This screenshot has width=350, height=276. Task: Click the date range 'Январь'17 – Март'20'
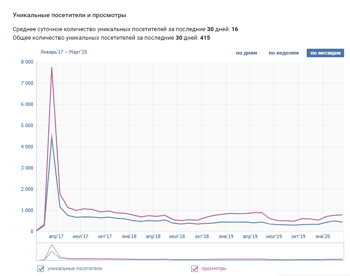(x=64, y=52)
